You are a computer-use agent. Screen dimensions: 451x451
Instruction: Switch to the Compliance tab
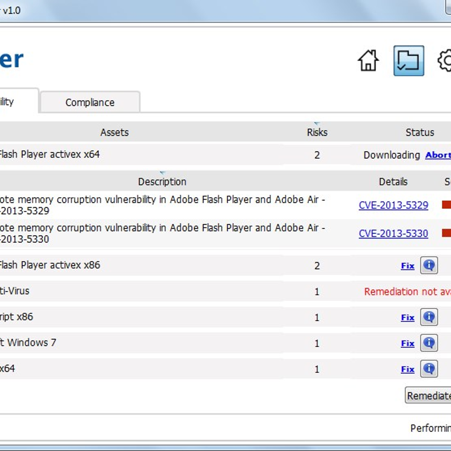click(90, 102)
